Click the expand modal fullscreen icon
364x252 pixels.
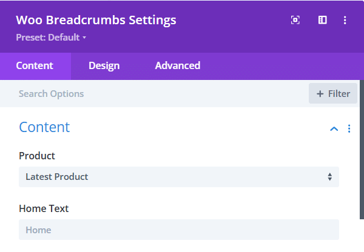click(x=295, y=20)
